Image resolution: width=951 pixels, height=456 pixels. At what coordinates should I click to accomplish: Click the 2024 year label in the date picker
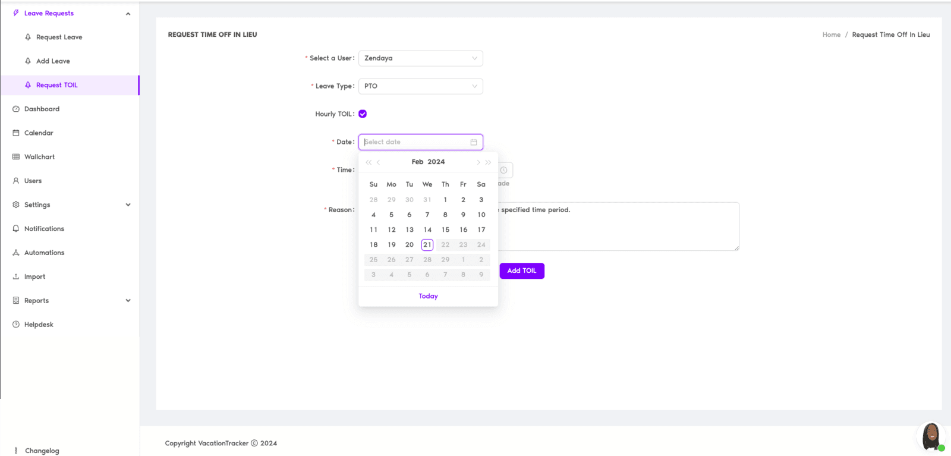[436, 162]
